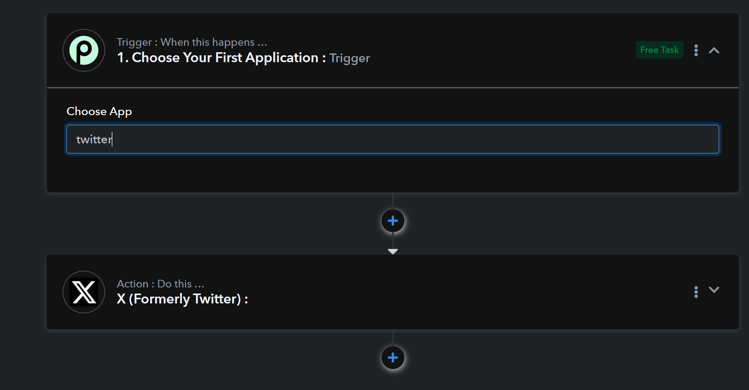Click the Pabbly trigger app logo
The width and height of the screenshot is (749, 390).
[84, 50]
